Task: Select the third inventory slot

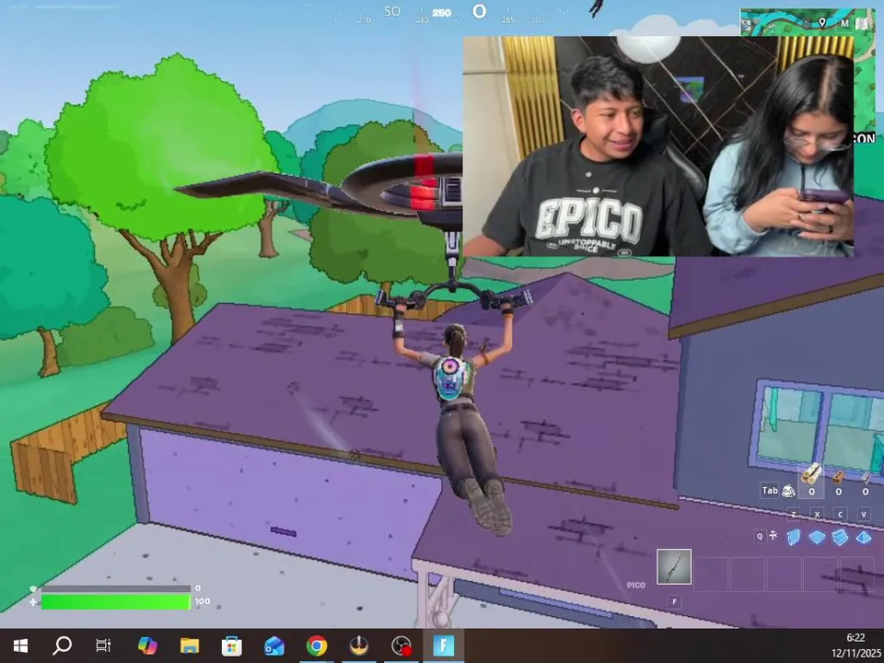Action: (x=748, y=574)
